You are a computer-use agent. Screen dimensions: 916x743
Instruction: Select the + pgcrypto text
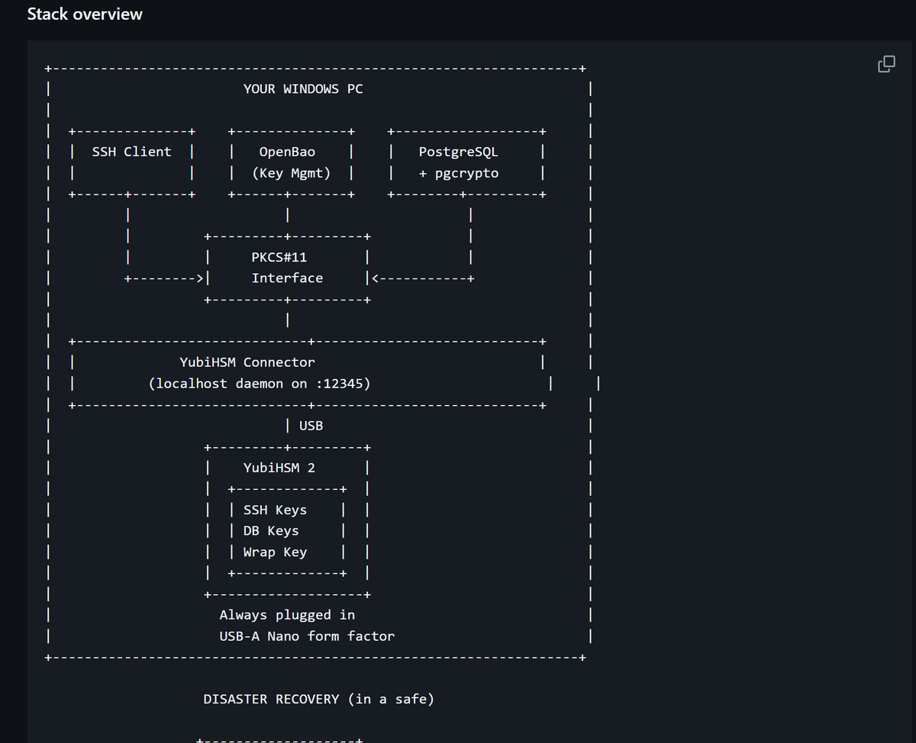tap(458, 173)
